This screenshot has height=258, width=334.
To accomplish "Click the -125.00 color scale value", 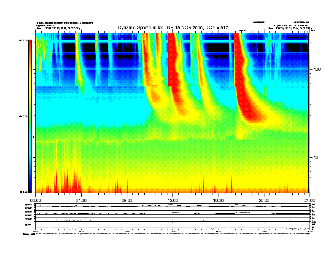I will coord(23,40).
